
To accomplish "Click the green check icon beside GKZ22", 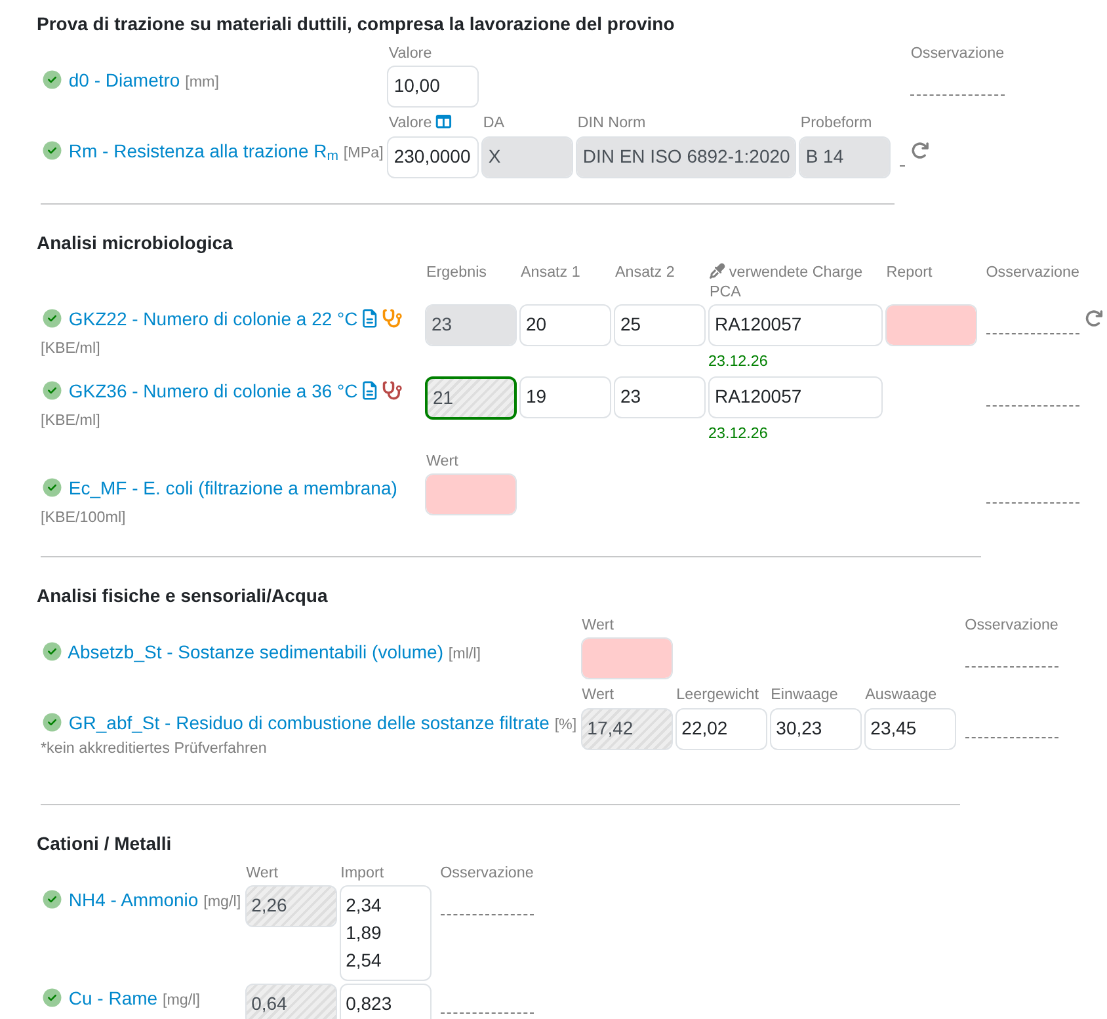I will (52, 319).
